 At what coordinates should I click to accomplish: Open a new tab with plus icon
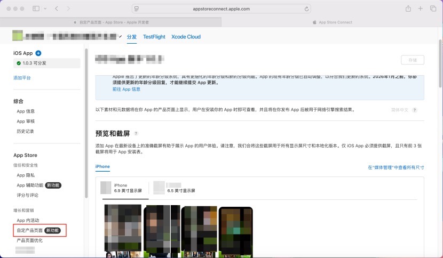(421, 9)
